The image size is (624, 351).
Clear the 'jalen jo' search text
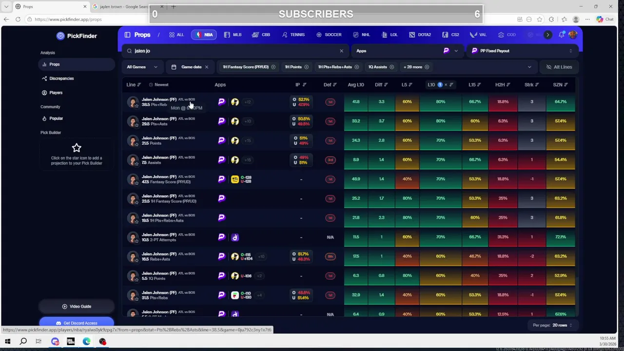click(341, 51)
